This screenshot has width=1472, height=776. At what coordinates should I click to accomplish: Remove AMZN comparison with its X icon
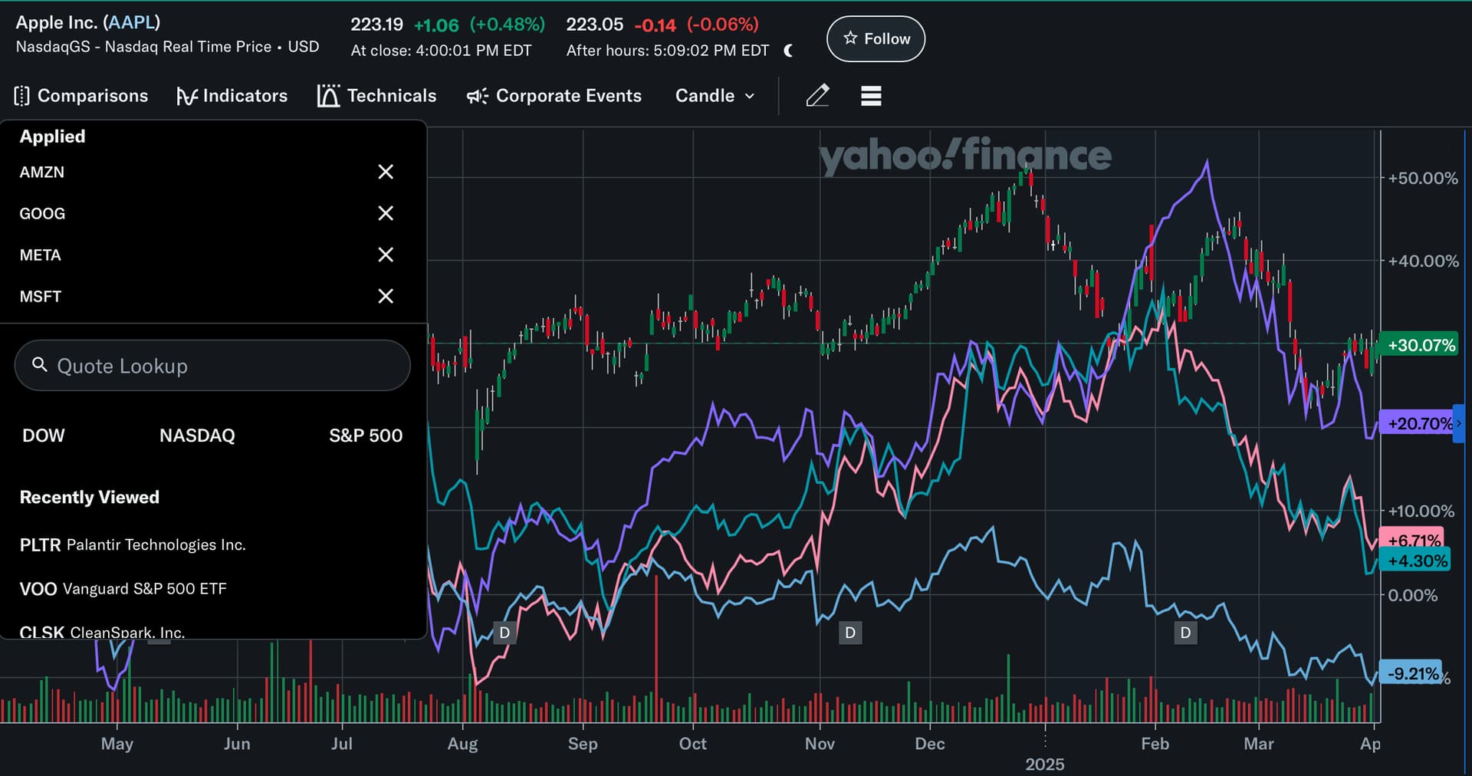tap(386, 172)
